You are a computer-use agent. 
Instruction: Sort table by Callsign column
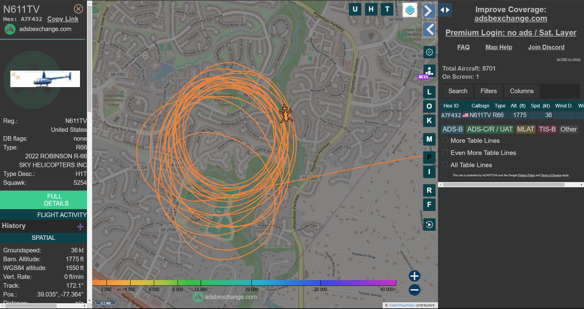point(480,106)
